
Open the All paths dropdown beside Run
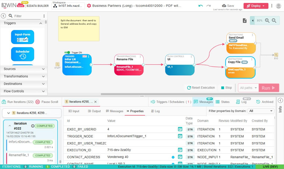click(x=248, y=88)
